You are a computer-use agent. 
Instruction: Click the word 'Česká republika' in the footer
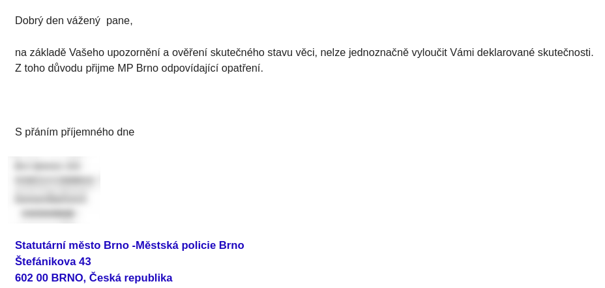click(x=131, y=278)
